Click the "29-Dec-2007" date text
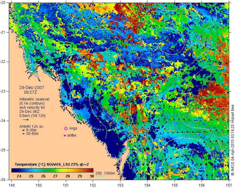The width and height of the screenshot is (235, 188). (x=32, y=88)
